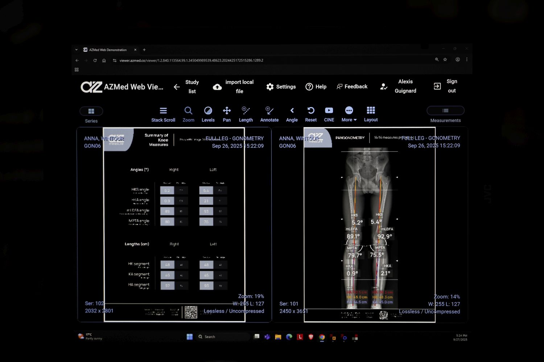Select the Length measurement tool
This screenshot has width=544, height=362.
246,114
